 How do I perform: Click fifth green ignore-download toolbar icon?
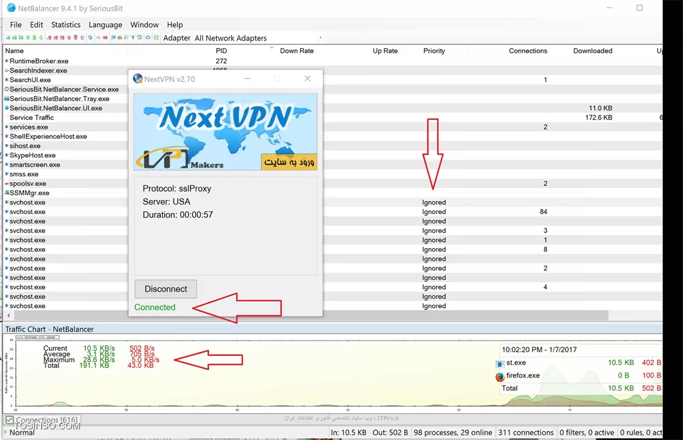click(x=35, y=37)
